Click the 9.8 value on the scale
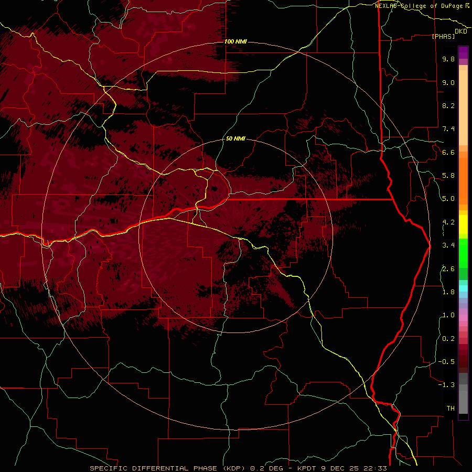 point(448,59)
